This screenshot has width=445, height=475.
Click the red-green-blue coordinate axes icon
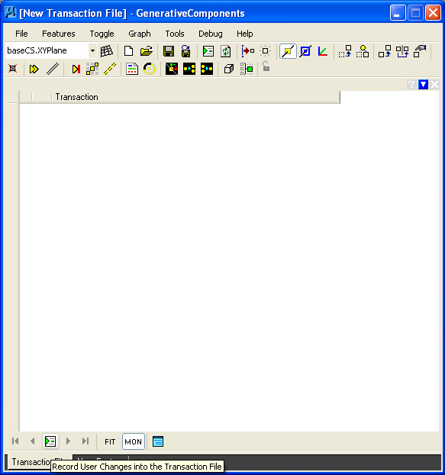tap(322, 51)
